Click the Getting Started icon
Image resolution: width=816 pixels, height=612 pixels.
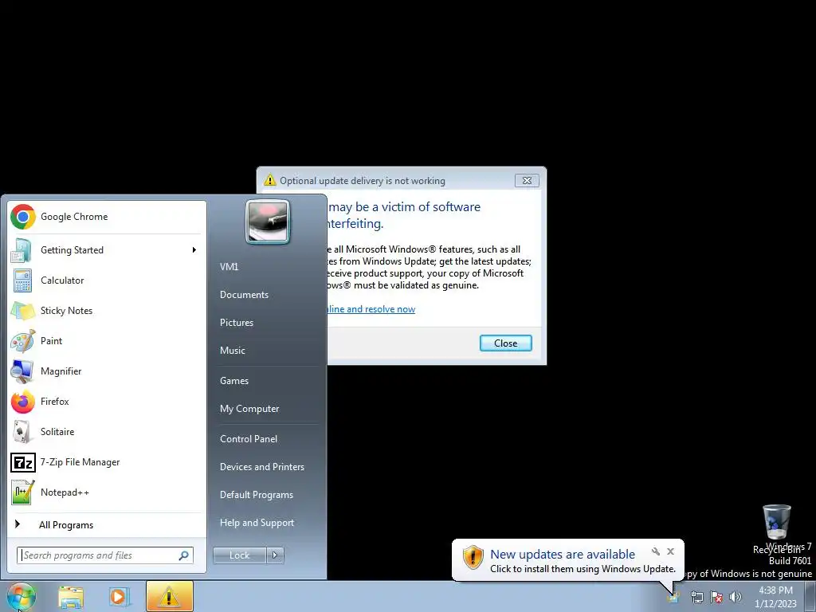(22, 250)
